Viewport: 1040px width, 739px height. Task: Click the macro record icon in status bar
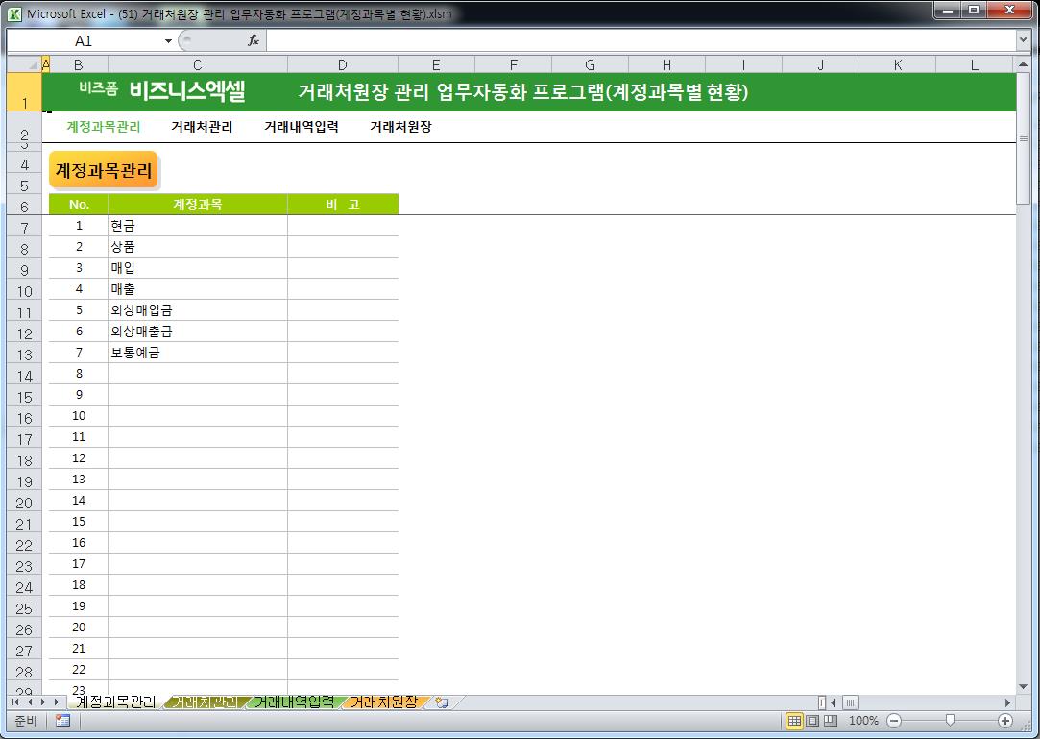click(x=63, y=721)
